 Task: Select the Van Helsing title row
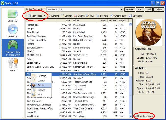coord(77,116)
